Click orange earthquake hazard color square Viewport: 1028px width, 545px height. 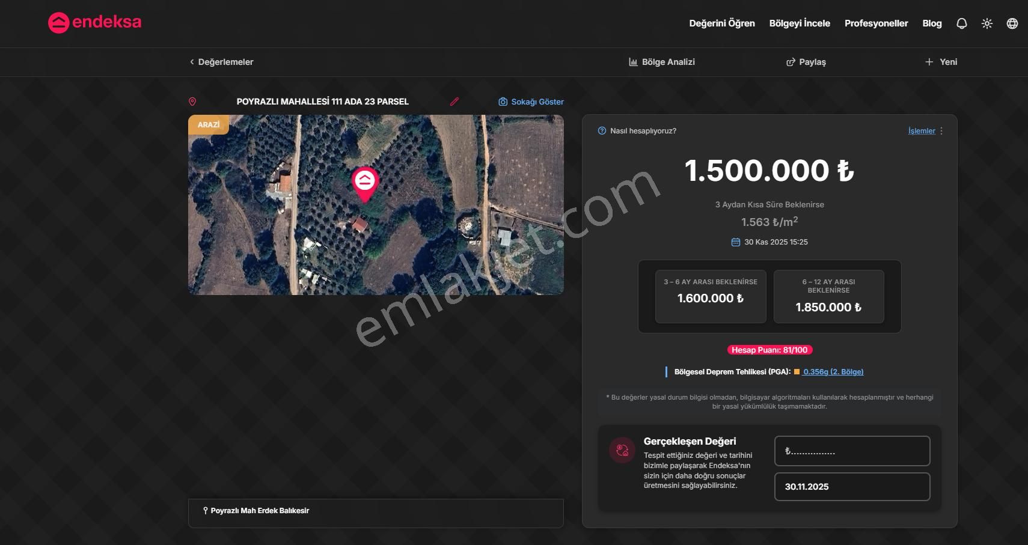[797, 372]
